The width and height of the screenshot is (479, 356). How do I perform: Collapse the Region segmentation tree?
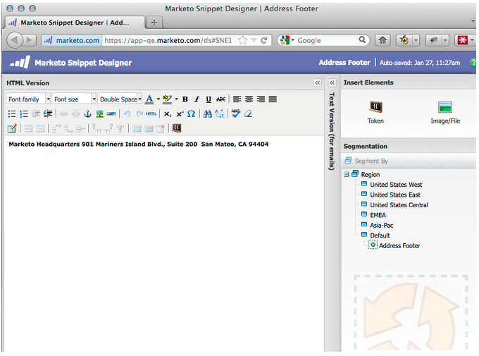[x=346, y=174]
